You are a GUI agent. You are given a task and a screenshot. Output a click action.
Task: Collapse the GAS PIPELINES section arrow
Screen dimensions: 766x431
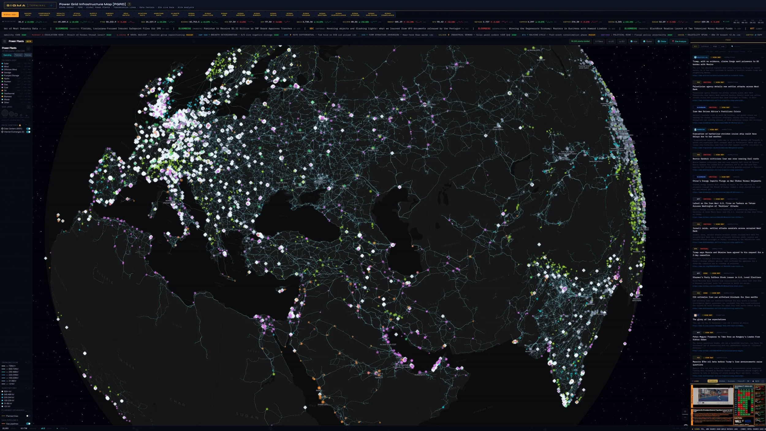[26, 420]
